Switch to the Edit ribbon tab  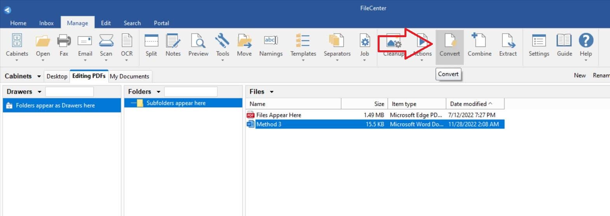click(x=106, y=23)
